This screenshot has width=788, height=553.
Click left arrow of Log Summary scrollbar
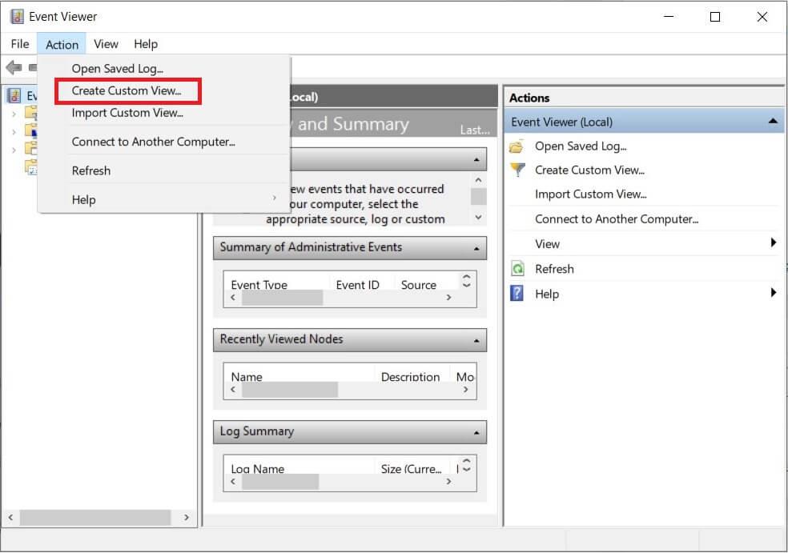[233, 481]
